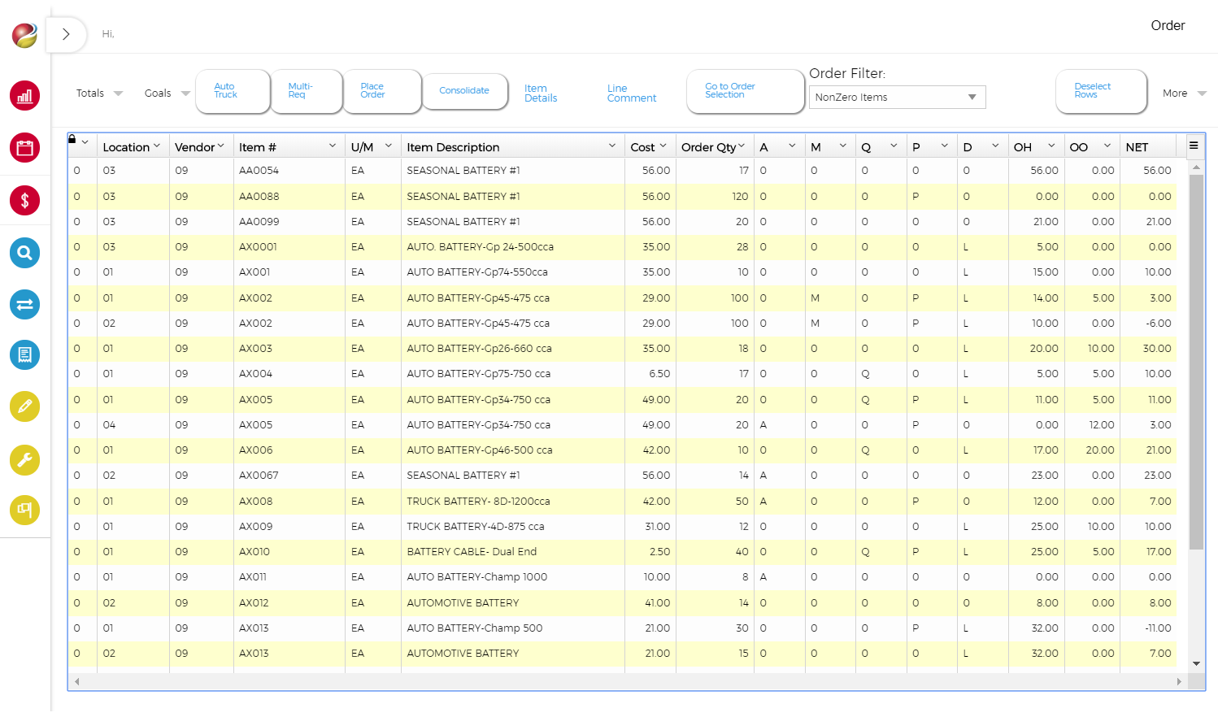Open the calendar sidebar icon
The image size is (1218, 717).
(x=25, y=148)
